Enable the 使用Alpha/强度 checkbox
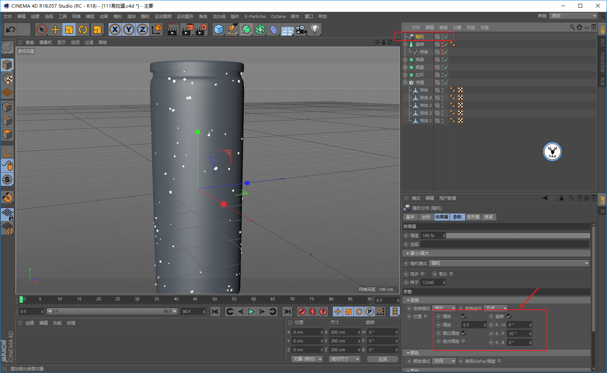This screenshot has height=373, width=607. (x=500, y=361)
